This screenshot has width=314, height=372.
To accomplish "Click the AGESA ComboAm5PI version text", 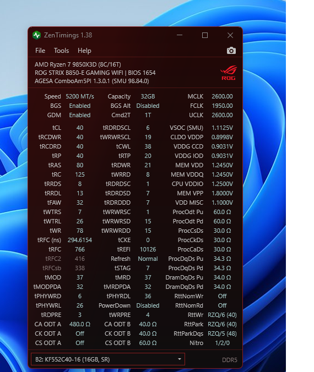I will (x=91, y=81).
